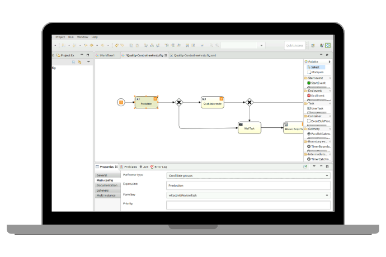Click the orange start event circle
386x257 pixels.
[120, 102]
